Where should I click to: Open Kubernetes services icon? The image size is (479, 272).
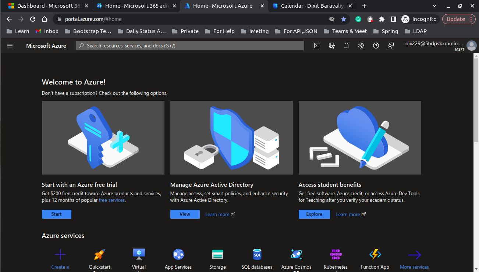[336, 254]
